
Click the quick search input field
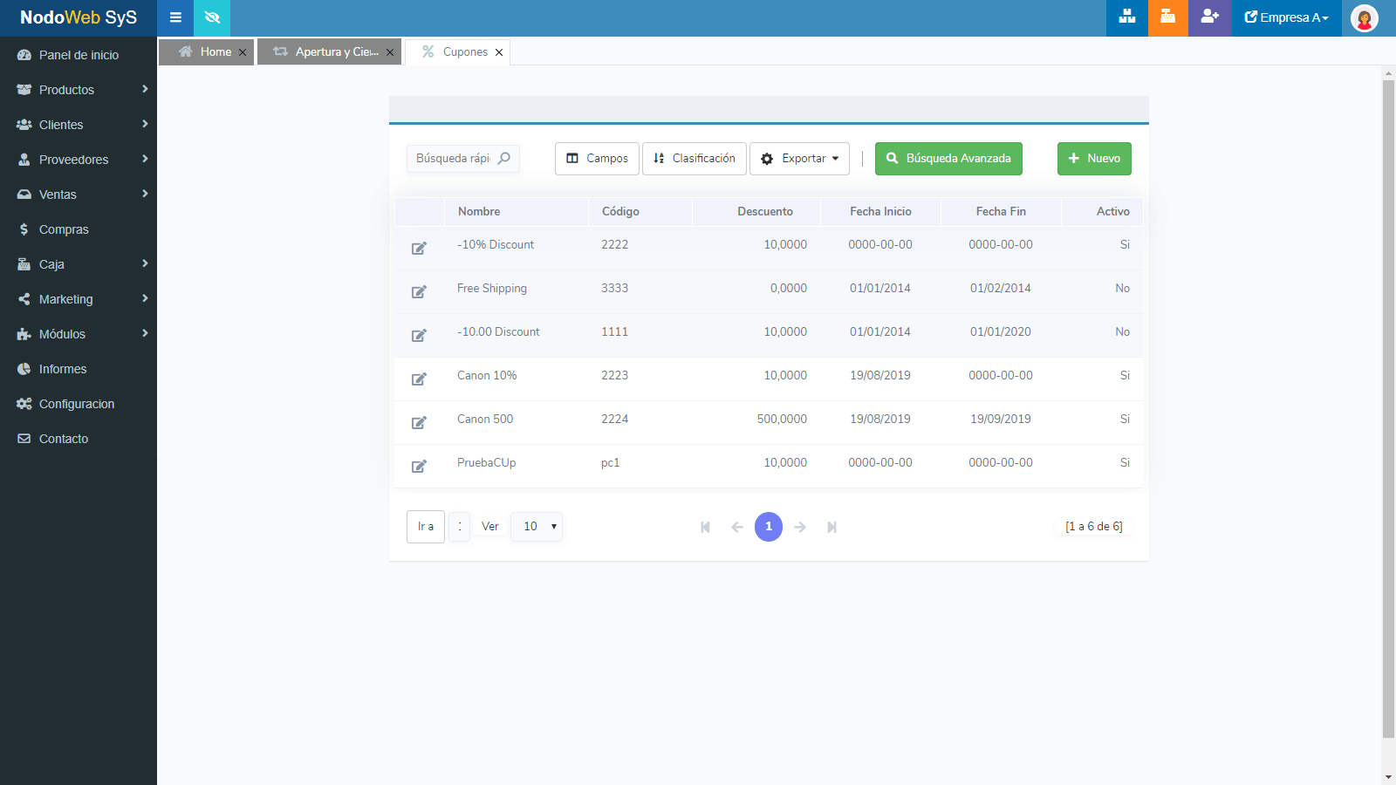454,159
